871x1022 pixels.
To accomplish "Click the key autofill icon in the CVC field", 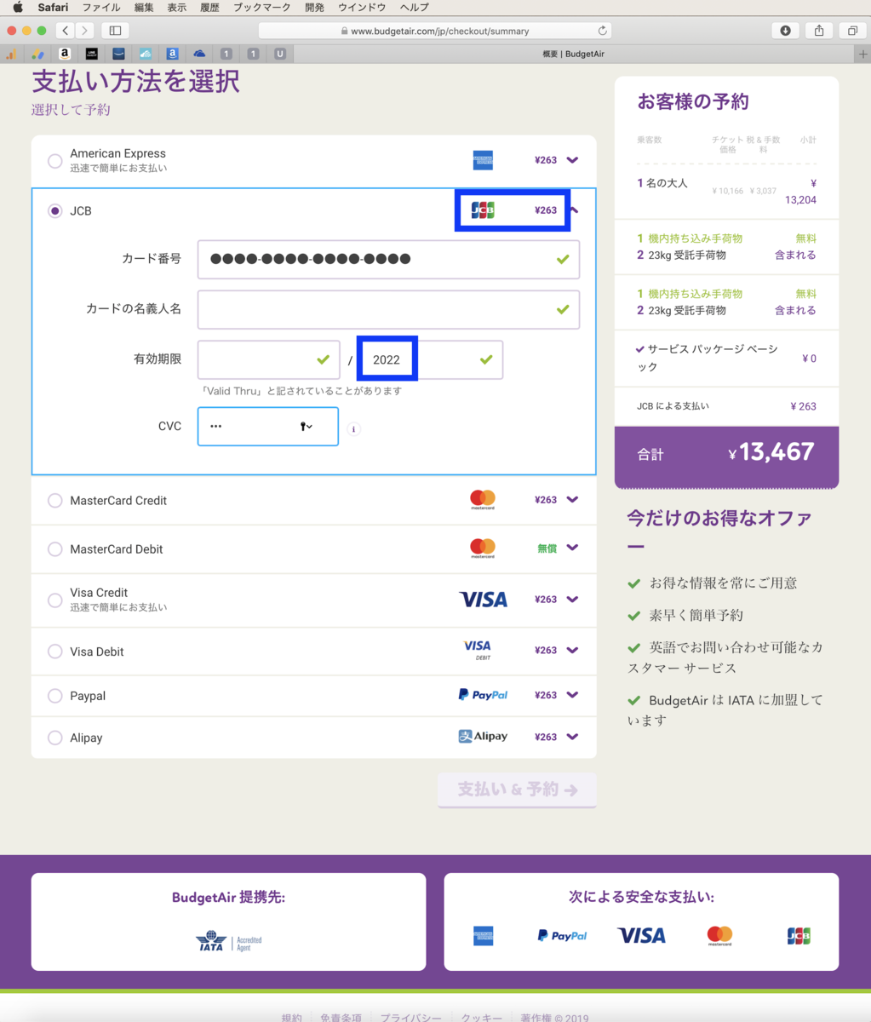I will pos(307,426).
